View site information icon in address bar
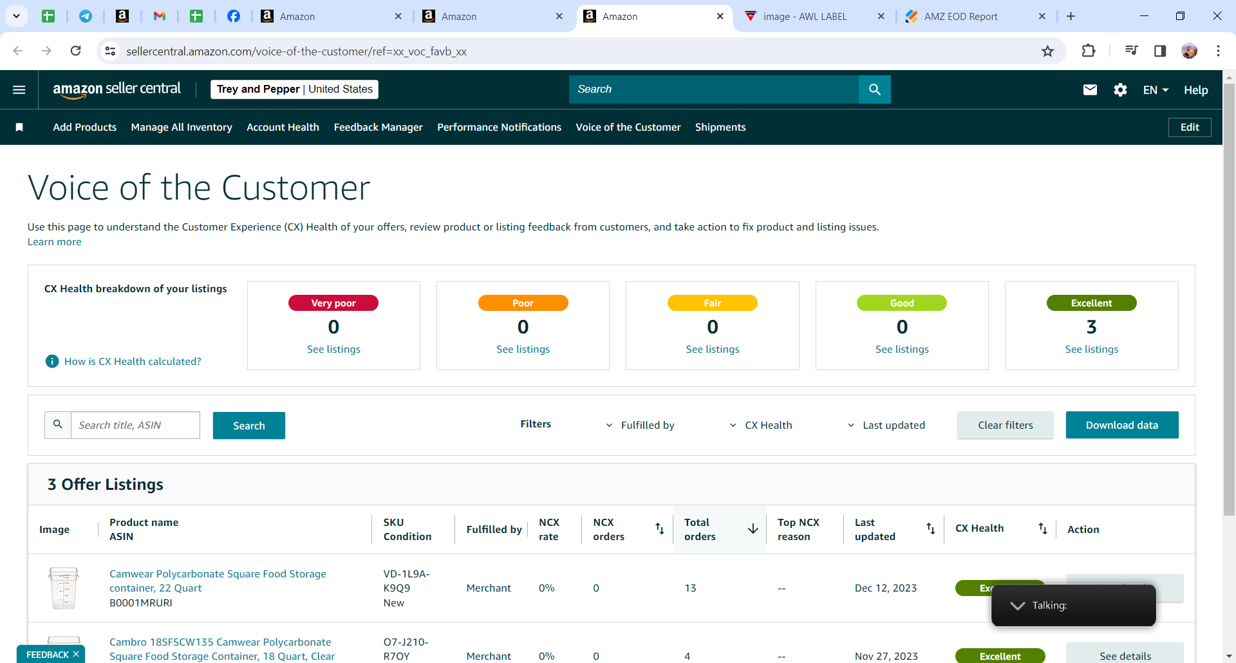Image resolution: width=1236 pixels, height=663 pixels. (111, 51)
